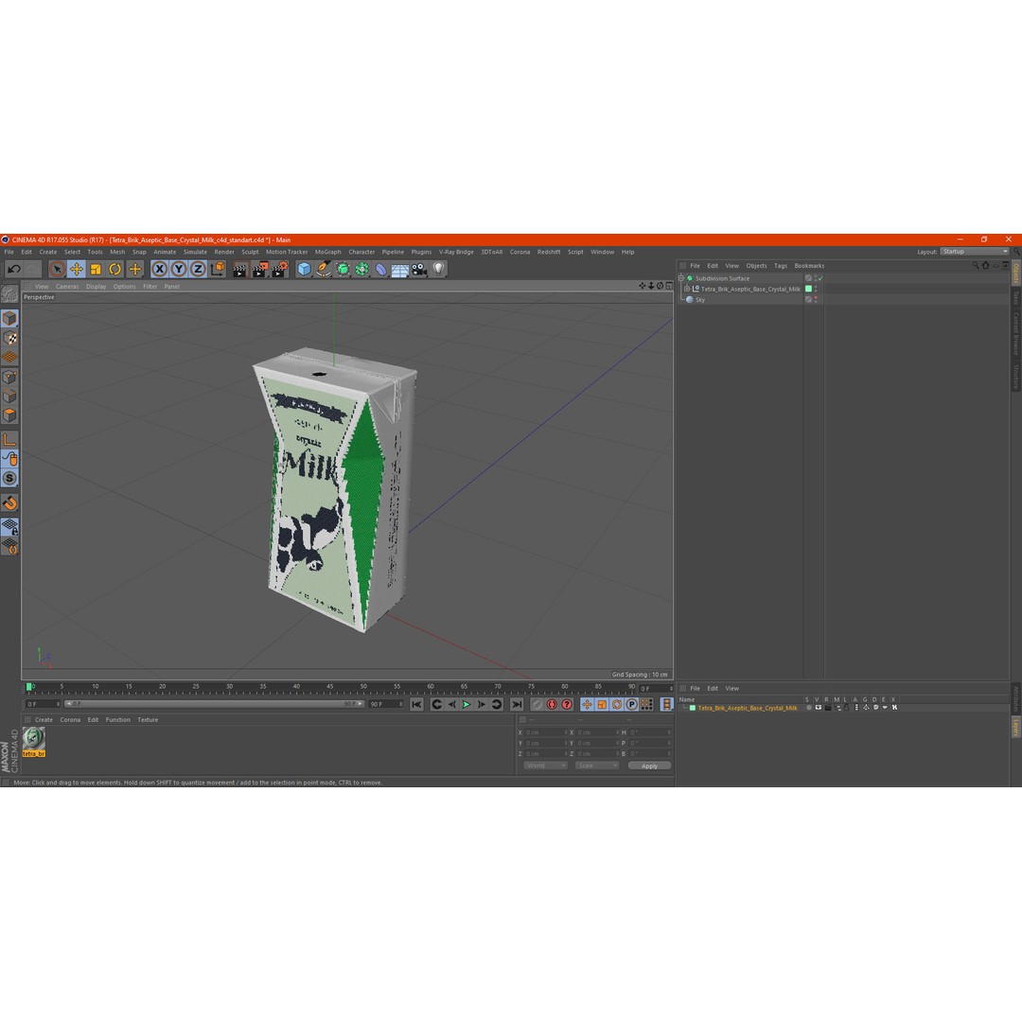This screenshot has height=1022, width=1022.
Task: Select the Sky object in Object Manager
Action: pyautogui.click(x=700, y=300)
